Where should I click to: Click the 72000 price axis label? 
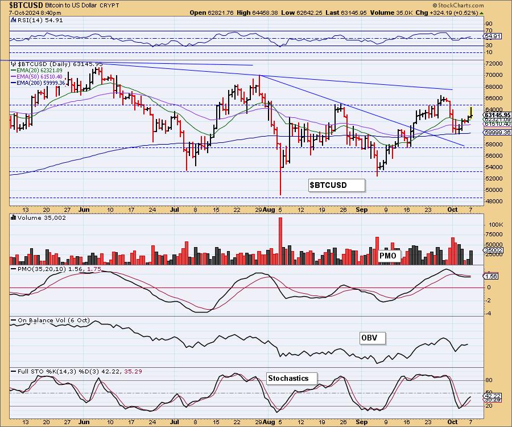494,63
